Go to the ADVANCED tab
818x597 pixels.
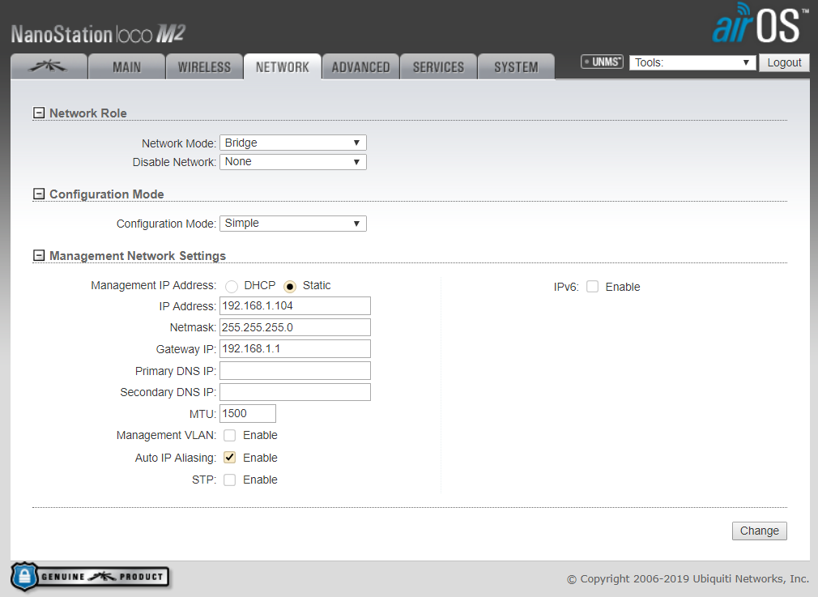pos(361,66)
